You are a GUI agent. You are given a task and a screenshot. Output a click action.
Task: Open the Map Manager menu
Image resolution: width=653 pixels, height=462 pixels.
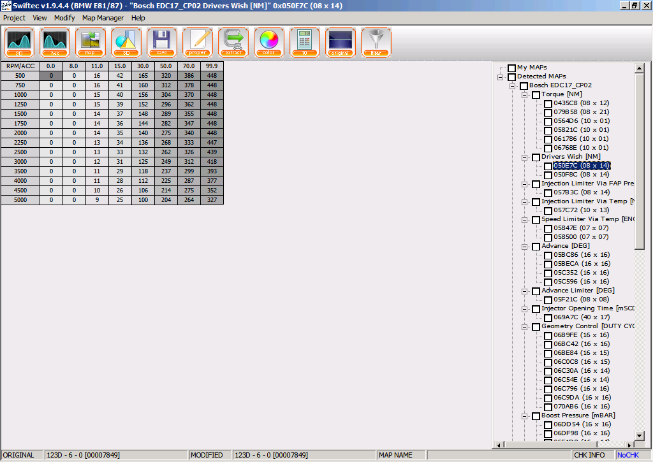(x=103, y=18)
